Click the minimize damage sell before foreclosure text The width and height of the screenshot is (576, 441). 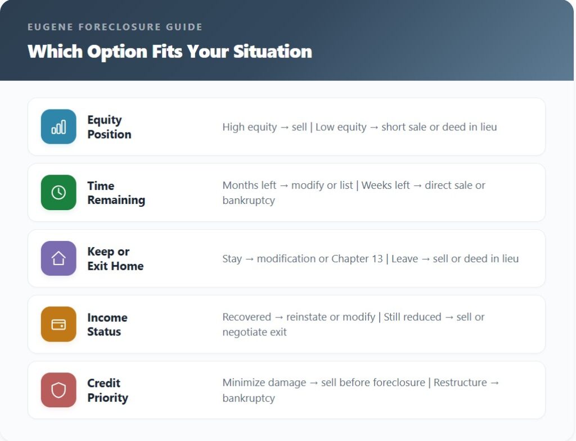pyautogui.click(x=323, y=383)
